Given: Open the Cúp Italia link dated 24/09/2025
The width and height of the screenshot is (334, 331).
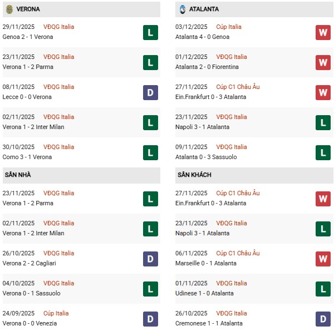Looking at the screenshot, I should pyautogui.click(x=58, y=313).
